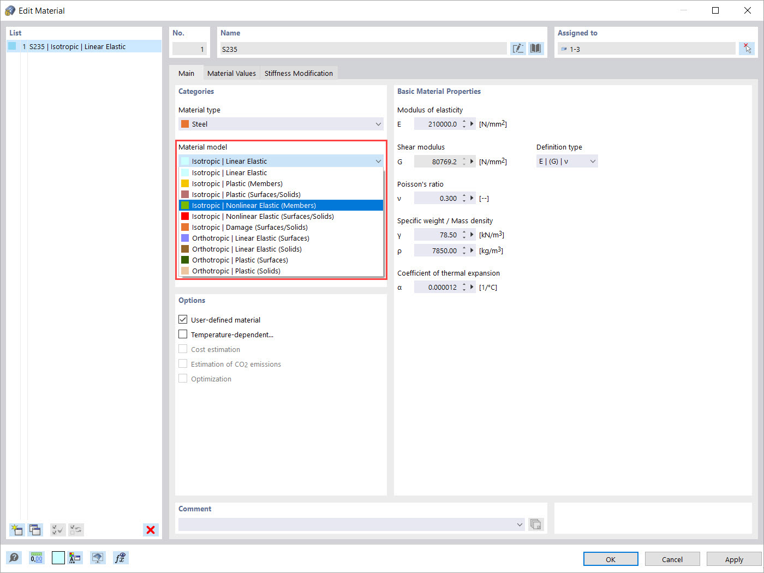Switch to the Material Values tab
This screenshot has height=573, width=764.
(231, 73)
